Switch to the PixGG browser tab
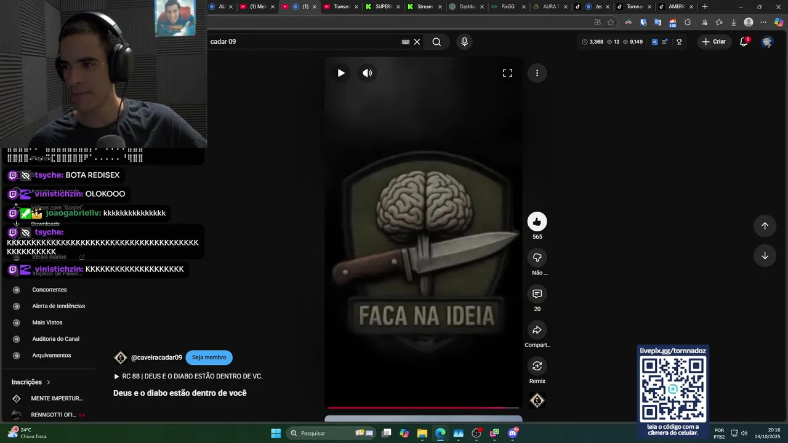Screen dimensions: 788x443 tap(509, 7)
